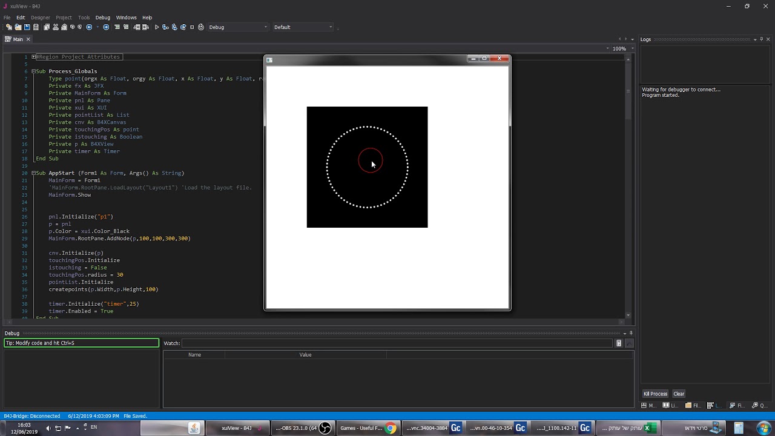Open the Calculator from the taskbar
The height and width of the screenshot is (436, 775).
[x=739, y=428]
